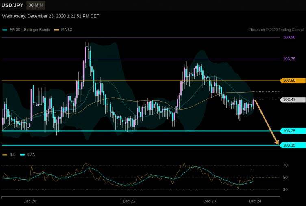
Task: Click the Dec 24 date axis label
Action: [255, 201]
